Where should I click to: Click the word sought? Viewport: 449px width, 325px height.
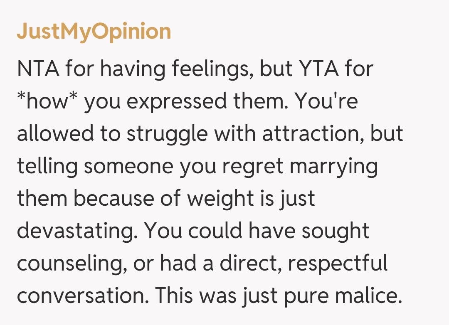[x=335, y=231]
